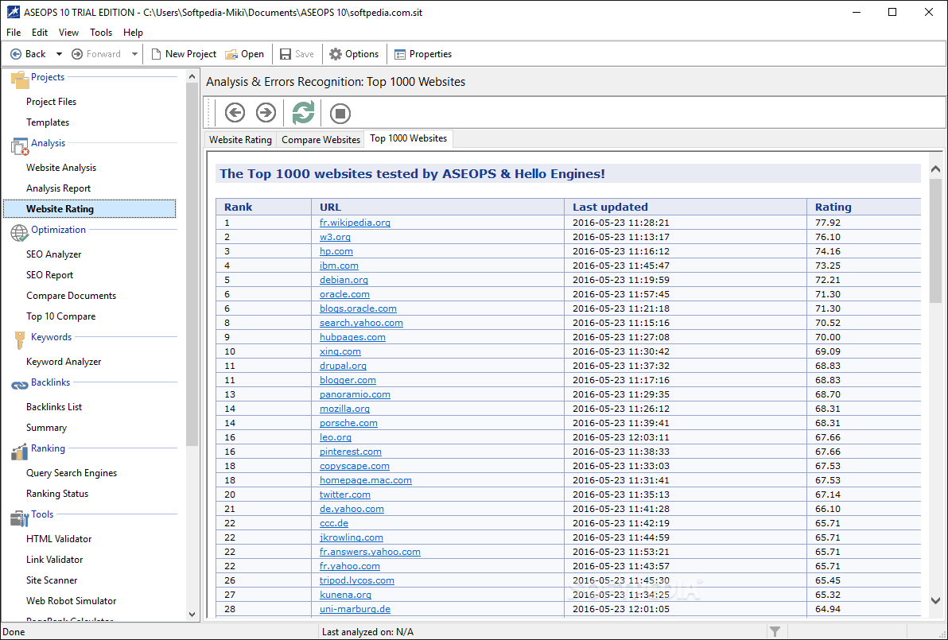This screenshot has height=640, width=948.
Task: Create a New Project from toolbar
Action: click(183, 54)
